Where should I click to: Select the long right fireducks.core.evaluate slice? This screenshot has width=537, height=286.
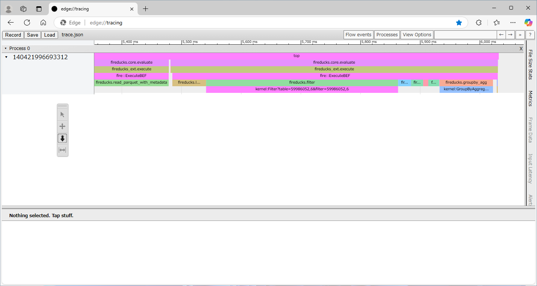334,63
